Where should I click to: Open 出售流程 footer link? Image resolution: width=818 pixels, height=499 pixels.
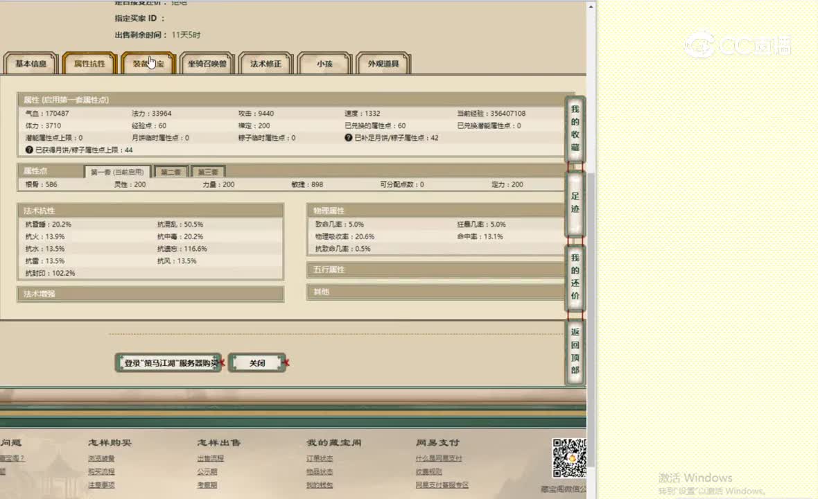[211, 458]
